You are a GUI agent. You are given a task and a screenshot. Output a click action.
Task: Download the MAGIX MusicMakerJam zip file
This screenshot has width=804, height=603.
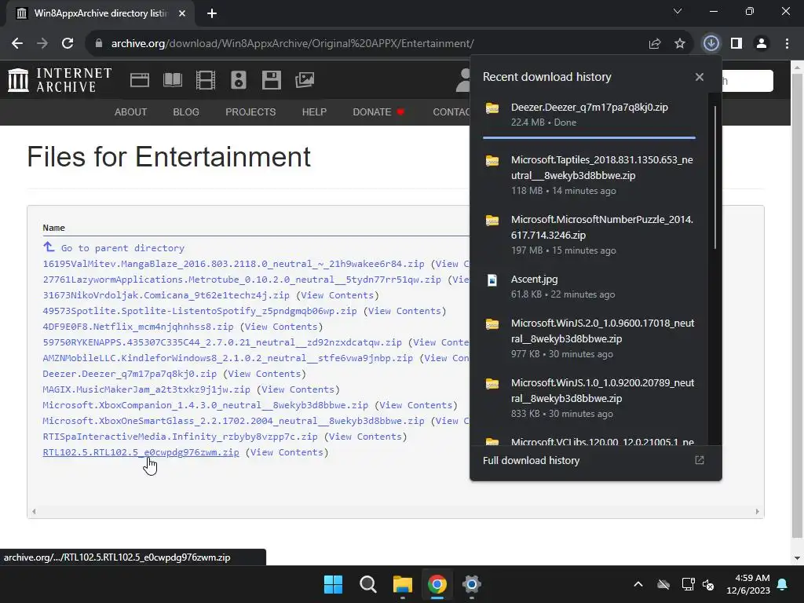(x=147, y=389)
